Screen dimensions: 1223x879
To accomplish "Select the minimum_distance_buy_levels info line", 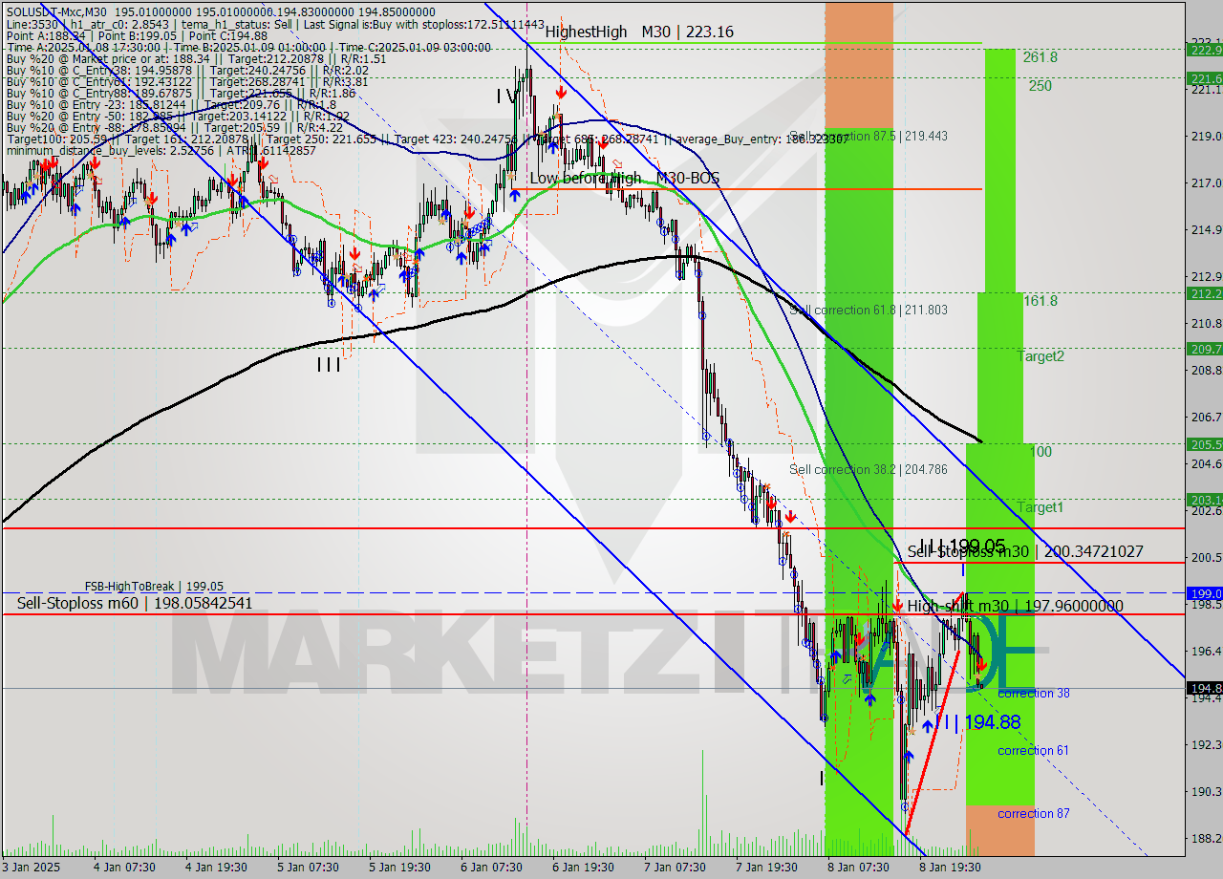I will [161, 151].
